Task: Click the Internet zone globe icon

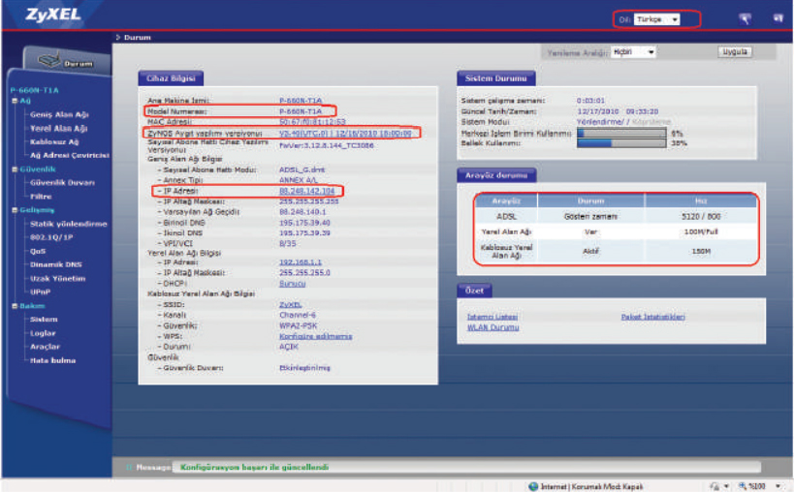Action: point(533,485)
